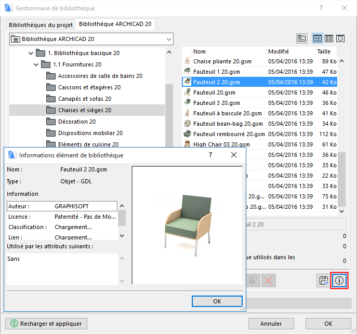Select the Licence: Paternité row
The image size is (357, 334).
click(x=62, y=217)
